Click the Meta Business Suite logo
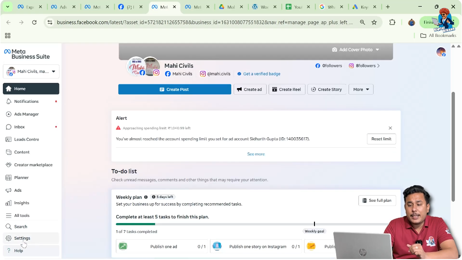462x260 pixels. point(27,54)
